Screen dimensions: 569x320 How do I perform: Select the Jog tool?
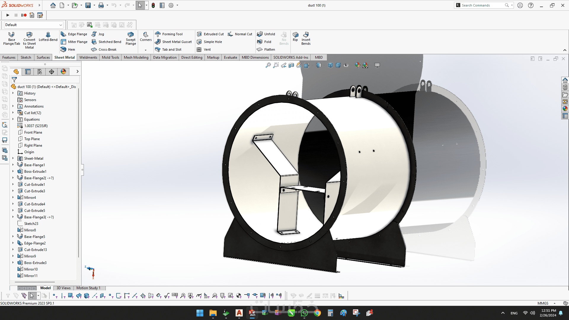point(98,34)
